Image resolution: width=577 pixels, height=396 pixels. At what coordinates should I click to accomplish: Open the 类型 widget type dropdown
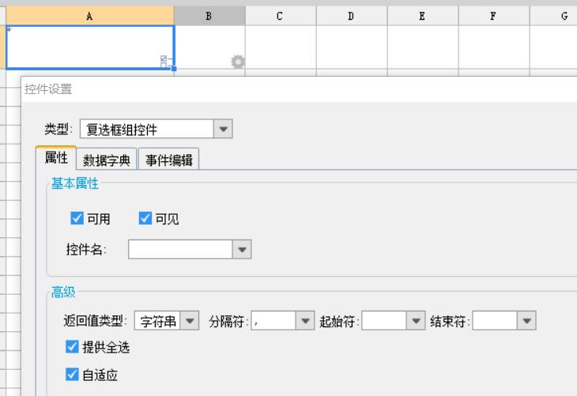223,129
